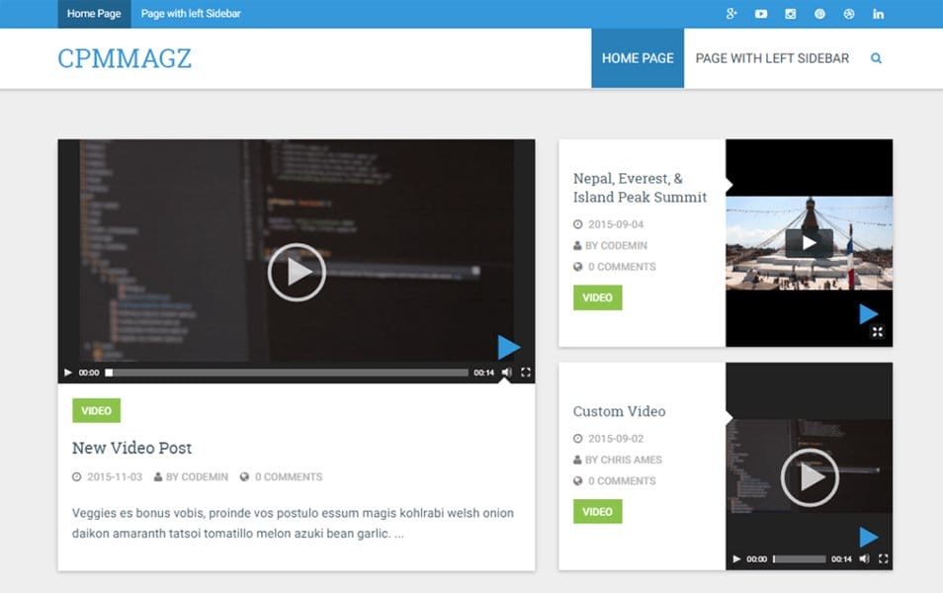Open the Dribbble social link

pos(848,14)
